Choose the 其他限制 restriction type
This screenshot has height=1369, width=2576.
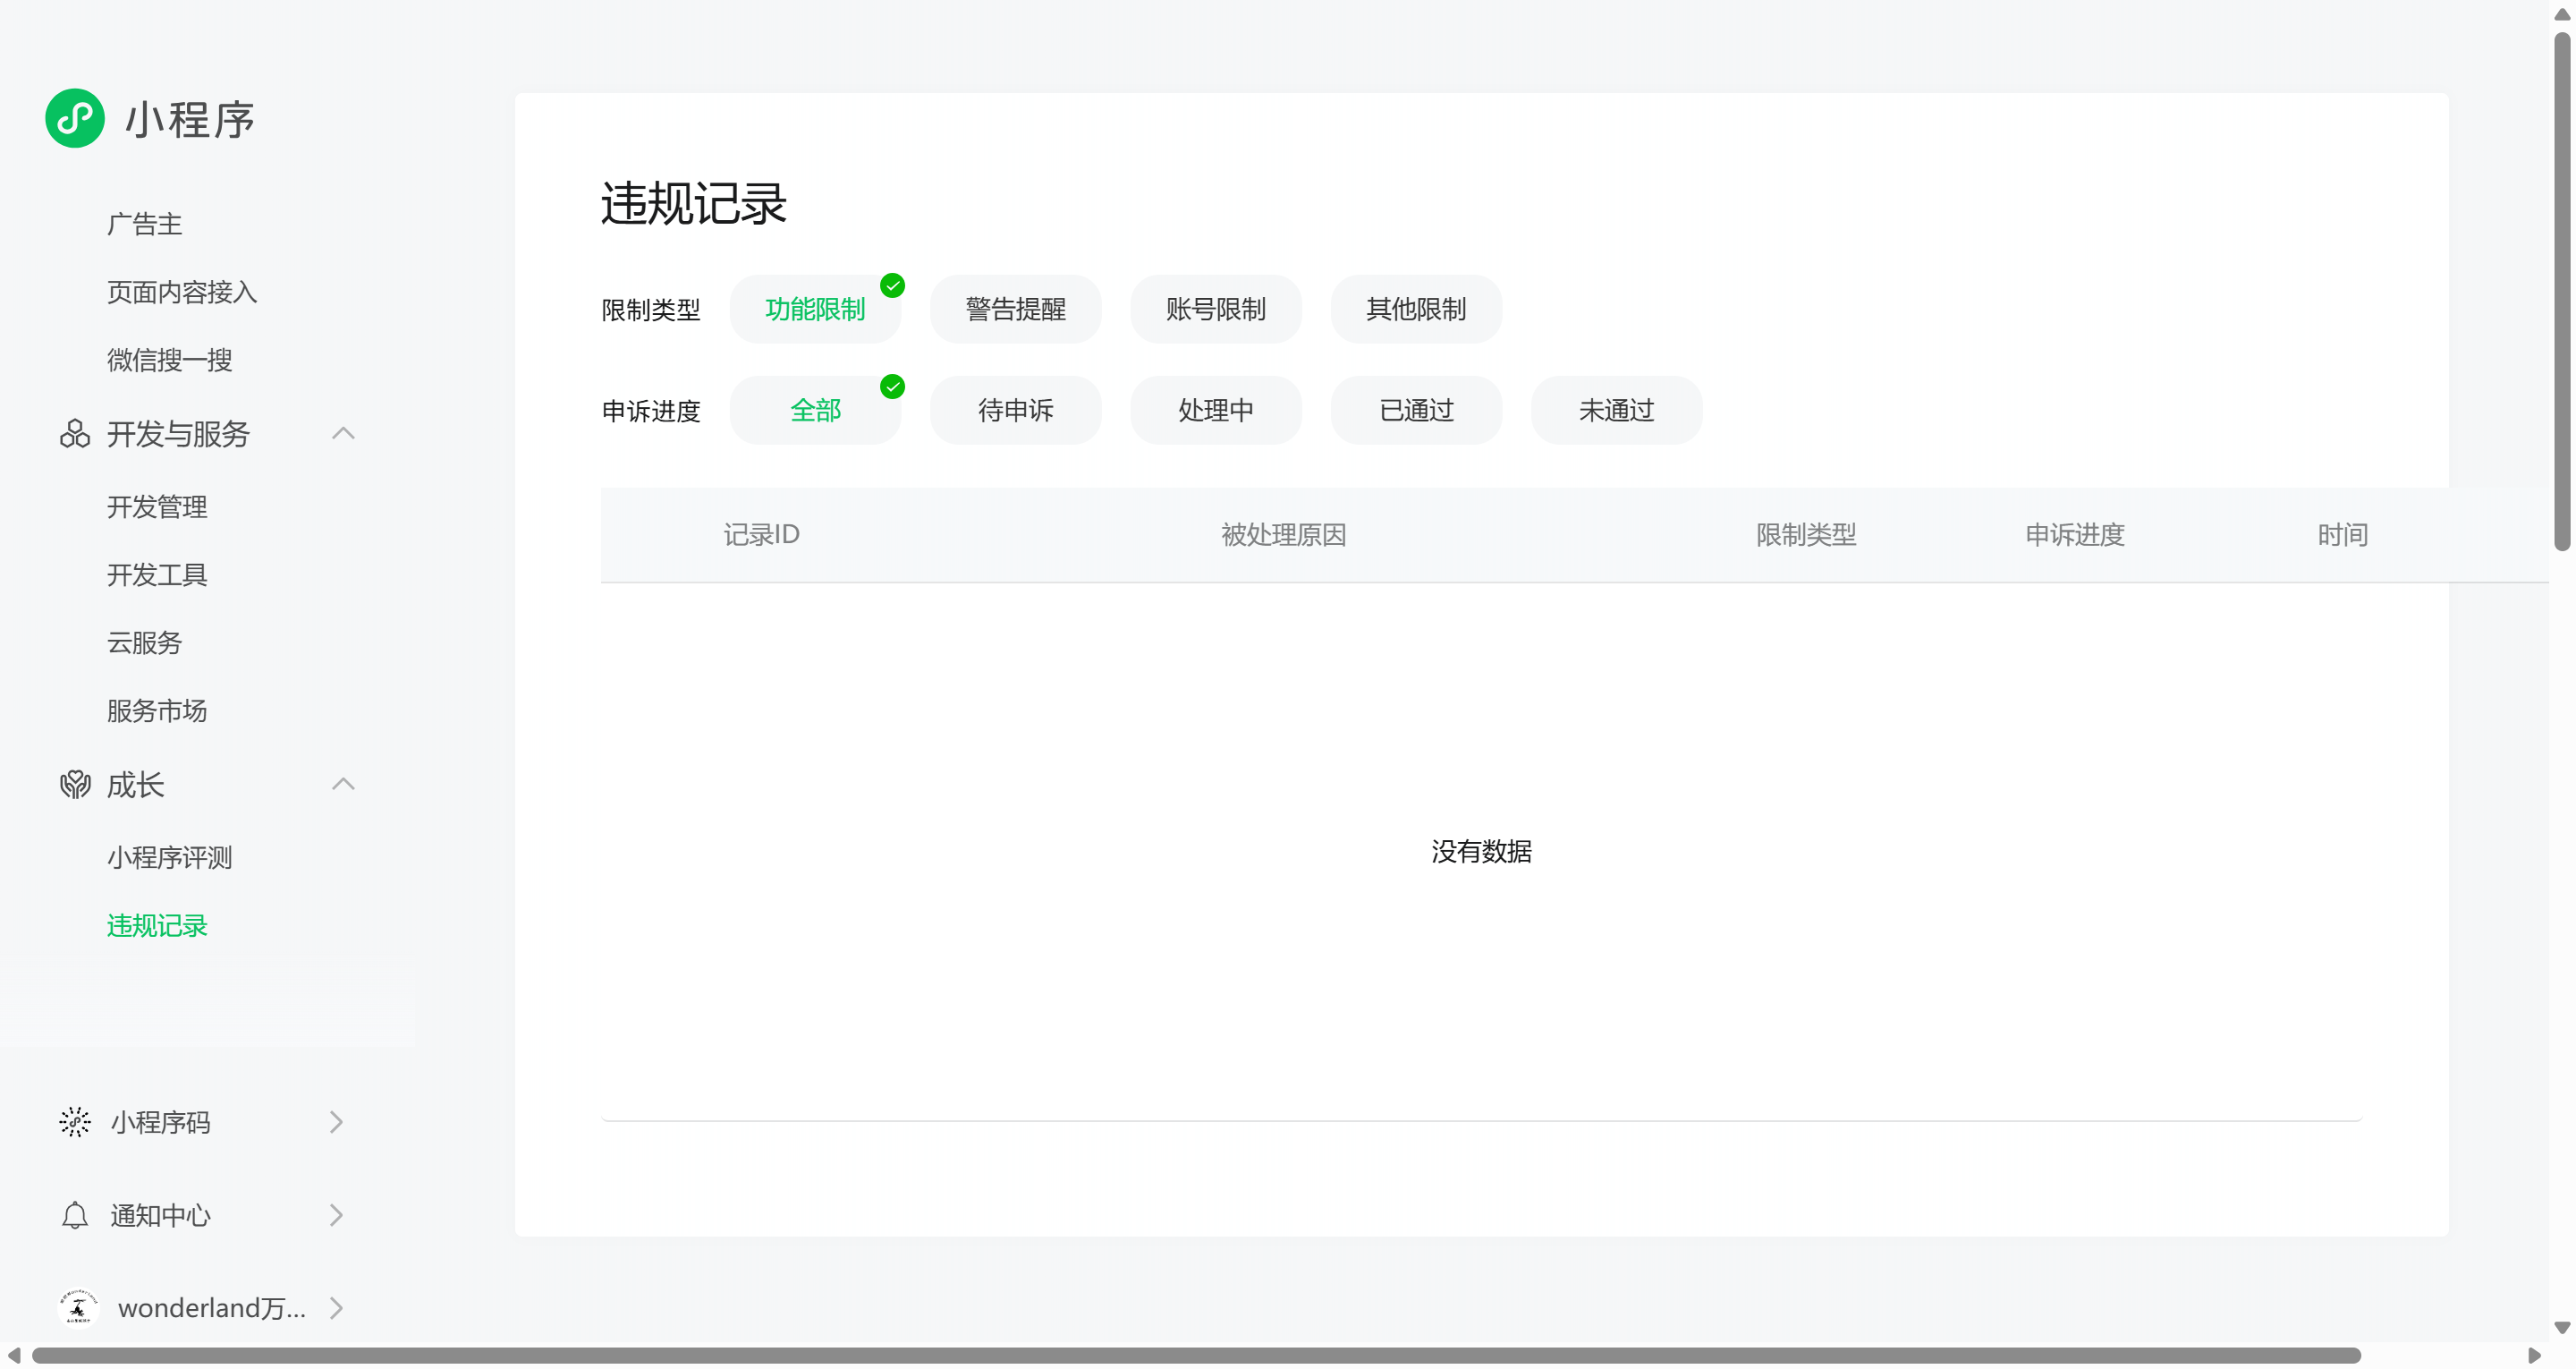[1415, 310]
